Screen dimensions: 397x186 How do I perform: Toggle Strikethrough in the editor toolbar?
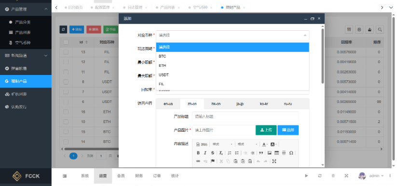point(213,153)
